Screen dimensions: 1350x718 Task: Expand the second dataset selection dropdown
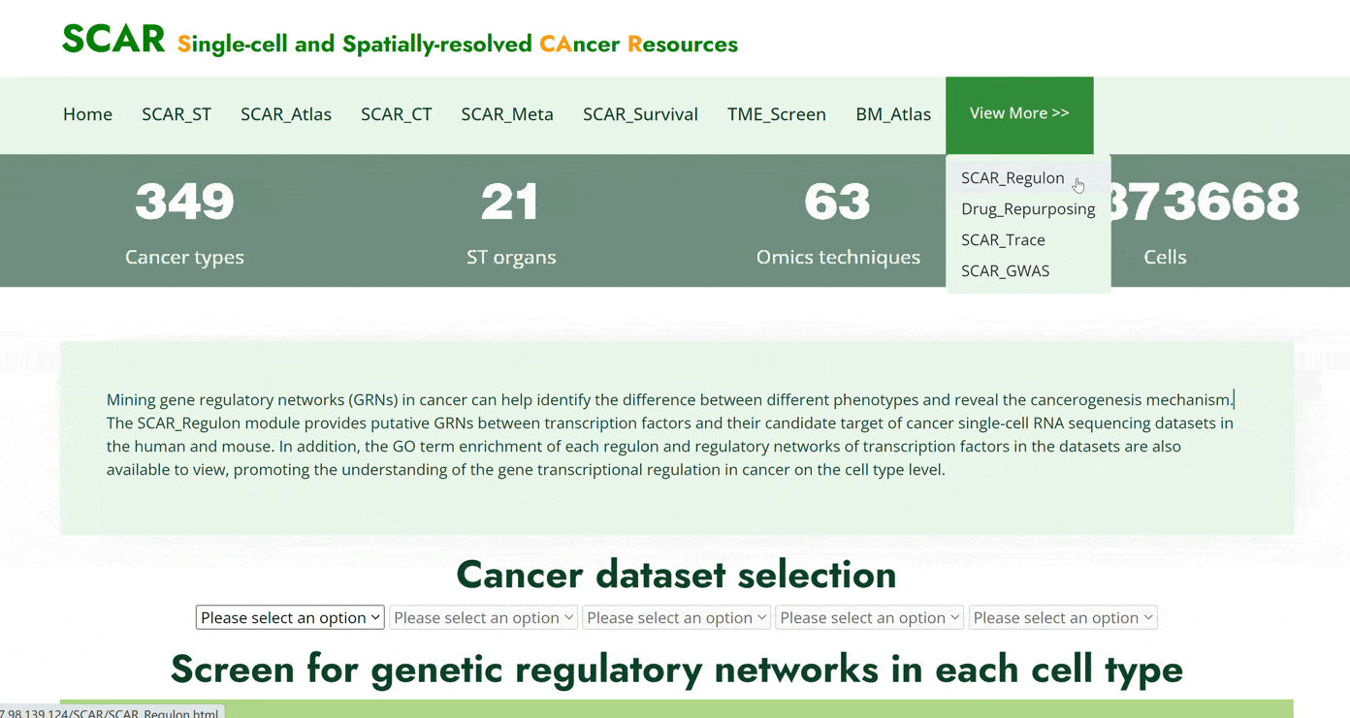pyautogui.click(x=483, y=618)
